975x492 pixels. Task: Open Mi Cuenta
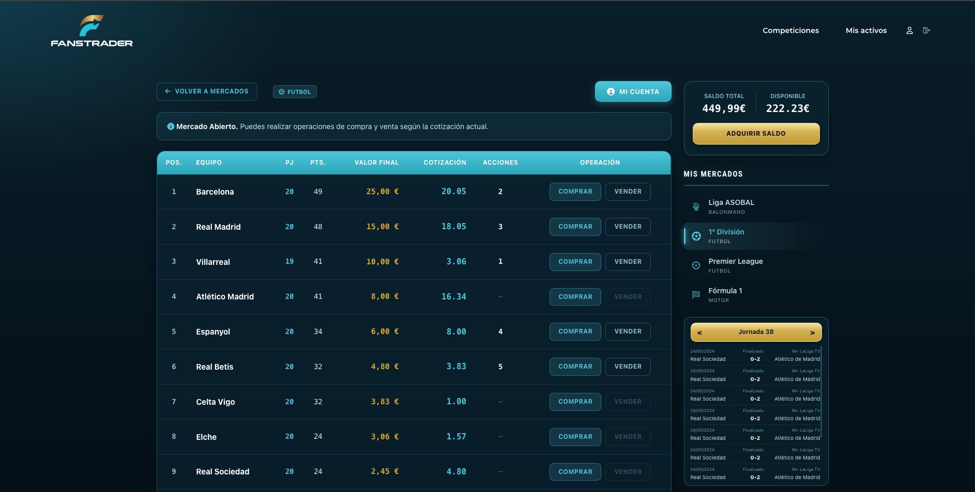[x=633, y=91]
